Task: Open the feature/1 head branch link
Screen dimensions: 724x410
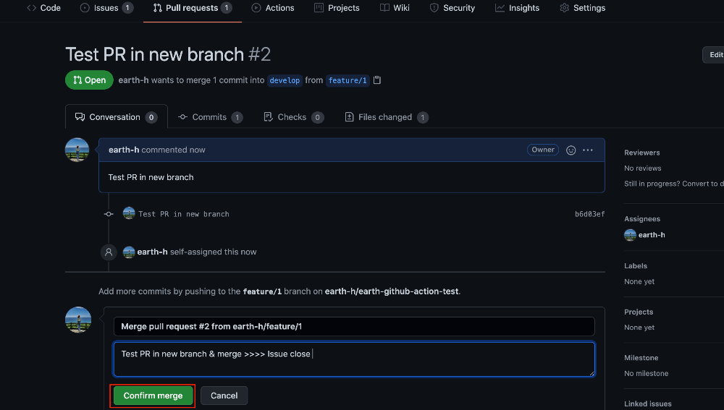Action: point(348,80)
